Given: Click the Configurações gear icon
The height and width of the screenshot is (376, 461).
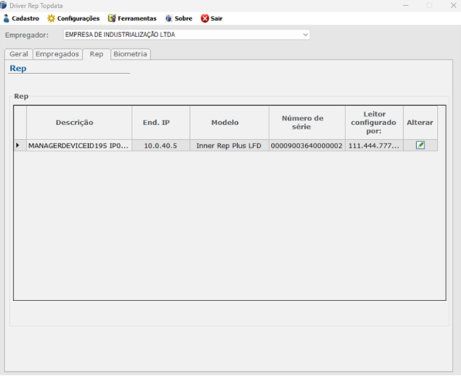Looking at the screenshot, I should [x=51, y=19].
